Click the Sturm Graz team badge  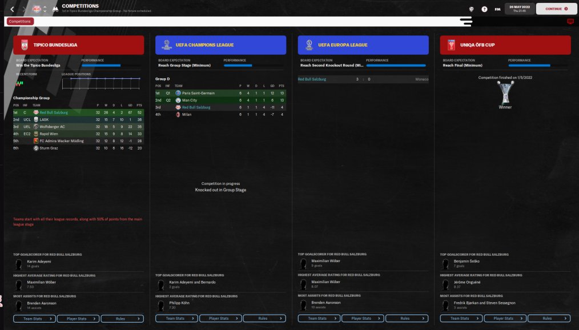click(36, 148)
